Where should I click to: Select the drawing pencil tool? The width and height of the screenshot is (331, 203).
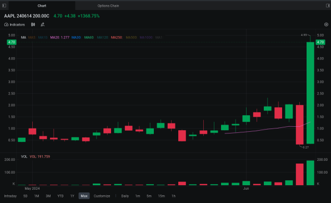[42, 24]
